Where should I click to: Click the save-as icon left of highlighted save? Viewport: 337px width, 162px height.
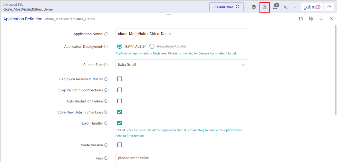(254, 7)
